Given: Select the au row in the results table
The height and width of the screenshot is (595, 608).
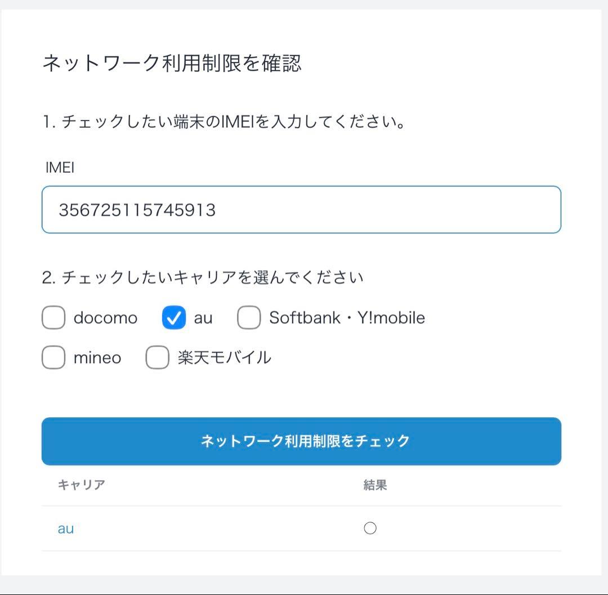Looking at the screenshot, I should point(225,528).
